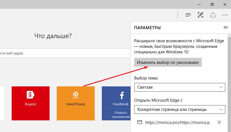Click the 'ПАРАМЕТРЫ' pane heading
The width and height of the screenshot is (231, 132).
147,28
